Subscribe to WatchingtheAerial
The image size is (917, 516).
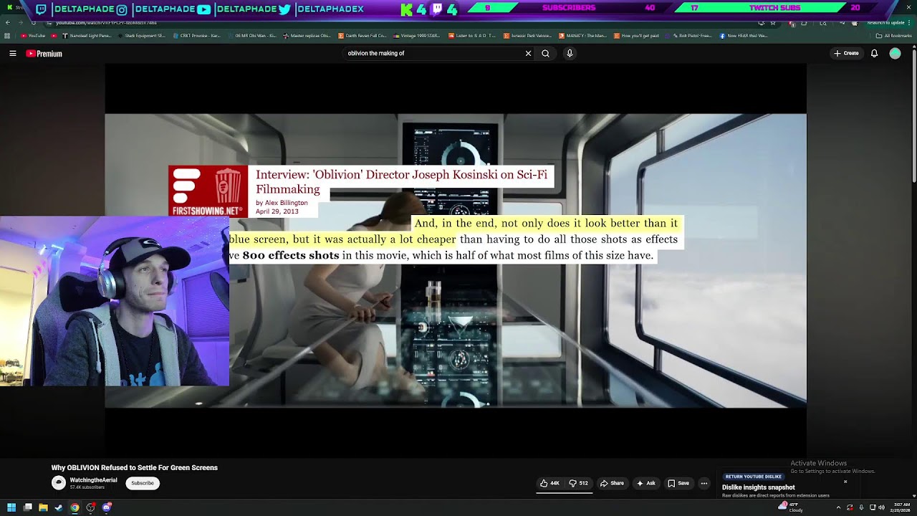[x=143, y=483]
